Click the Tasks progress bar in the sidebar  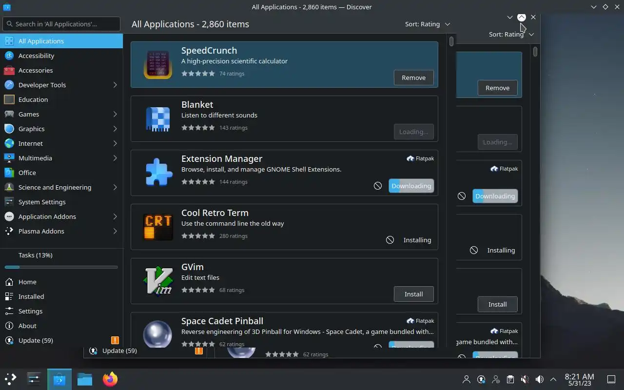pos(61,267)
